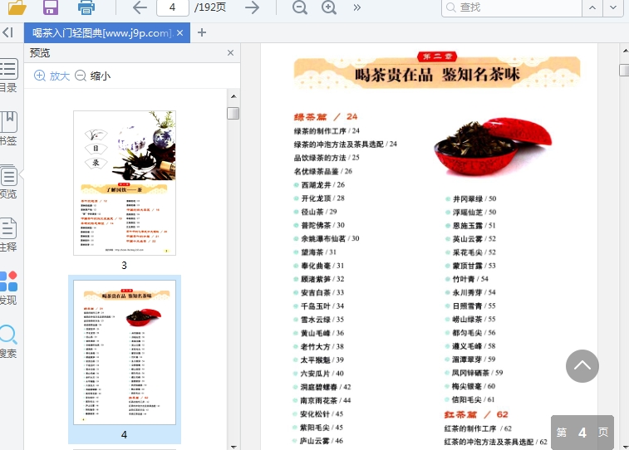This screenshot has width=629, height=450.
Task: Click the round back-to-top button
Action: pos(582,366)
